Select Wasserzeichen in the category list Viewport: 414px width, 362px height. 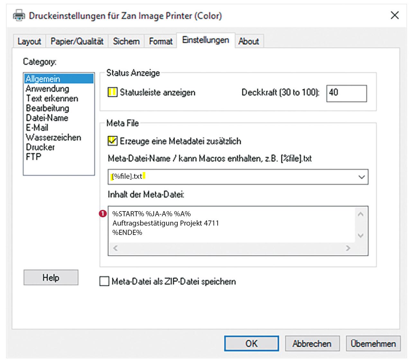click(x=53, y=137)
